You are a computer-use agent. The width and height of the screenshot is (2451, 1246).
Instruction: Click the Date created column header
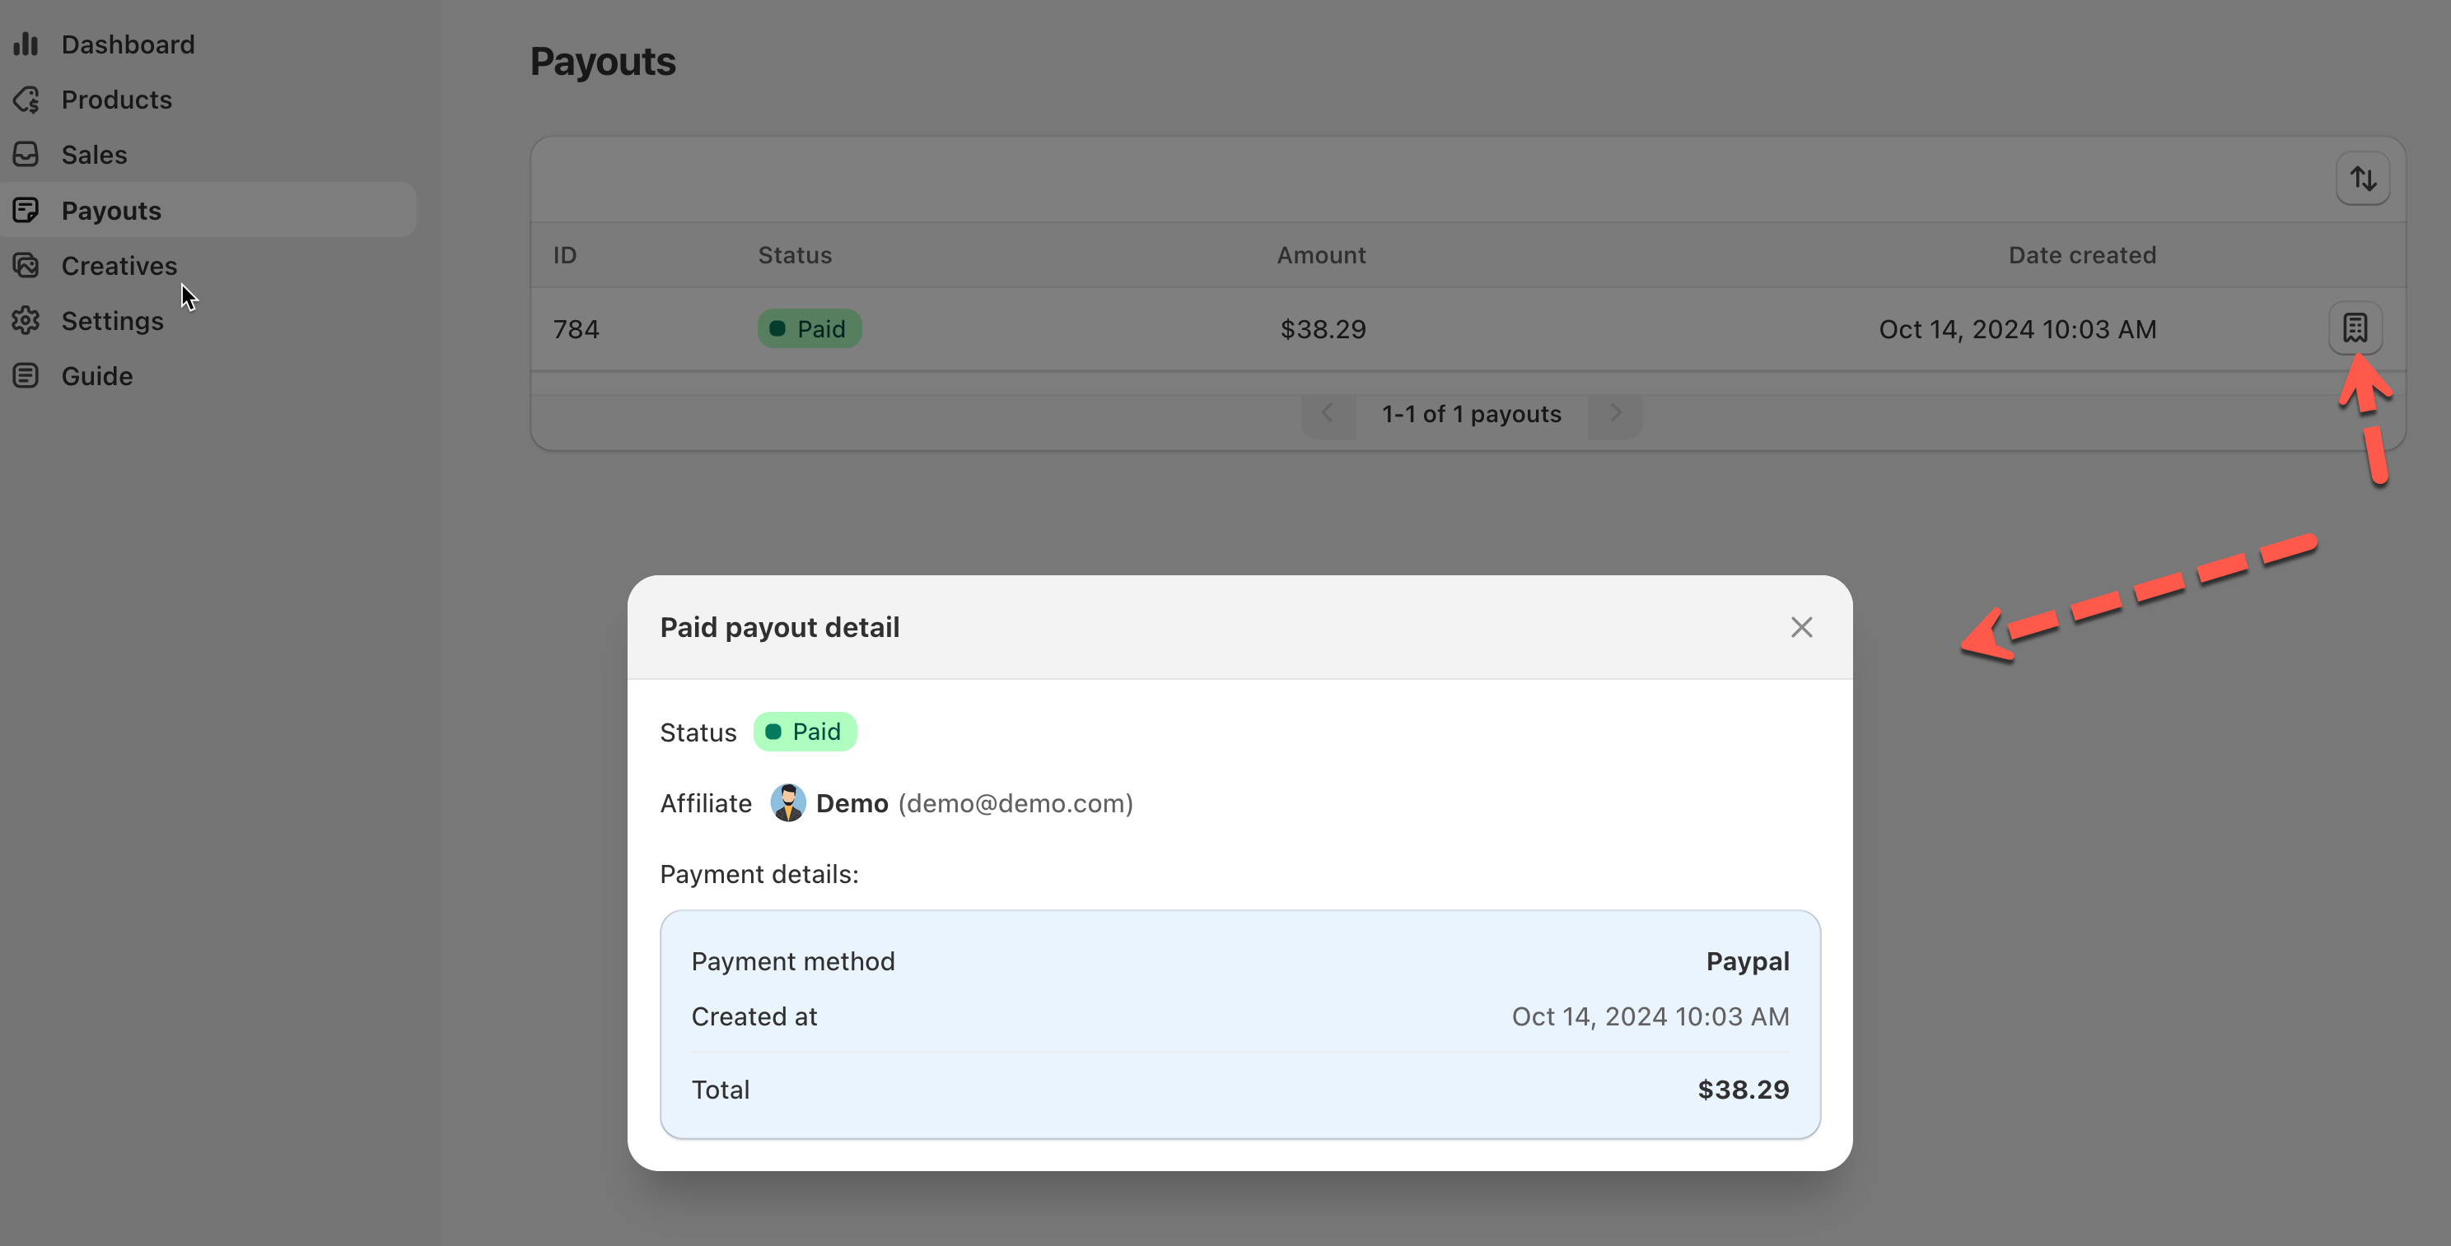pyautogui.click(x=2081, y=254)
